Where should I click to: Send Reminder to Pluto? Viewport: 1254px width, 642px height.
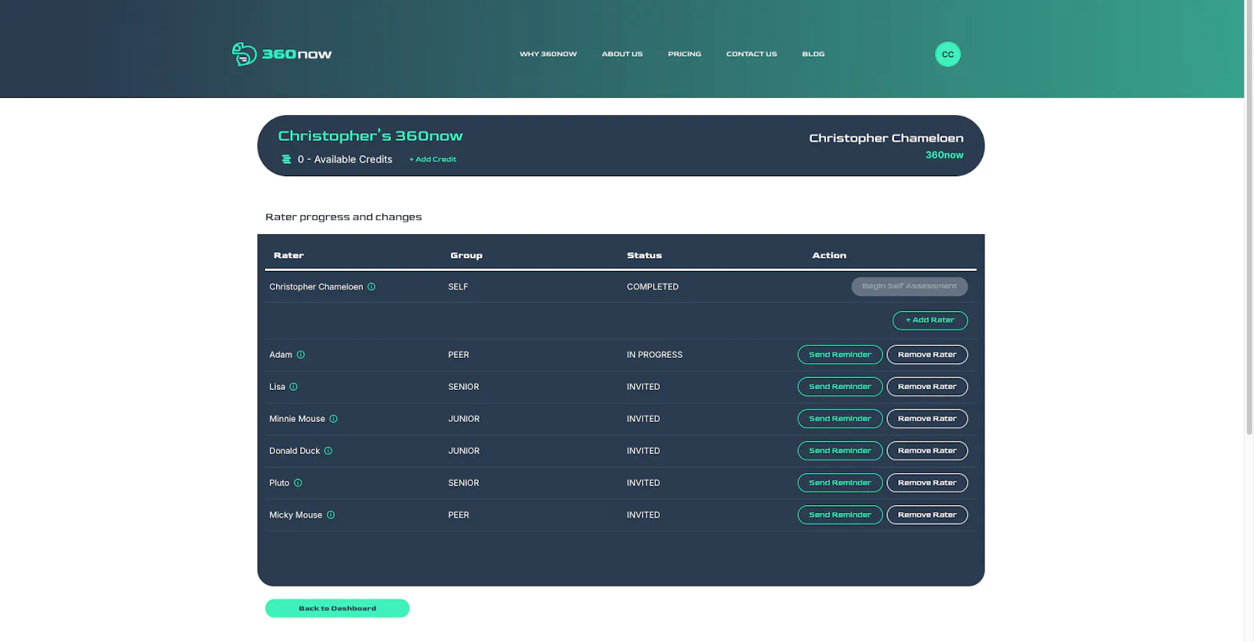point(840,483)
